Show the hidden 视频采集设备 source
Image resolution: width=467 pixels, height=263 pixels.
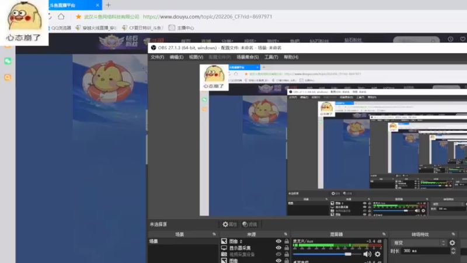click(278, 254)
